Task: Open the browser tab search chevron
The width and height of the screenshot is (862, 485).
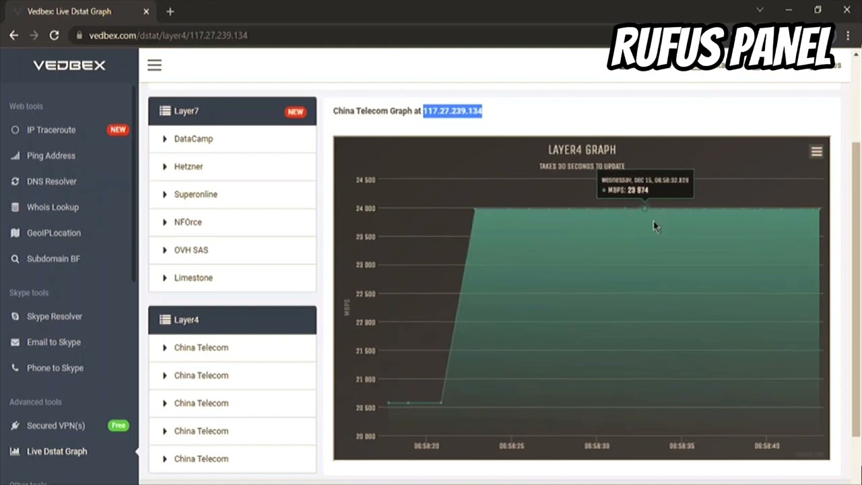Action: (x=760, y=10)
